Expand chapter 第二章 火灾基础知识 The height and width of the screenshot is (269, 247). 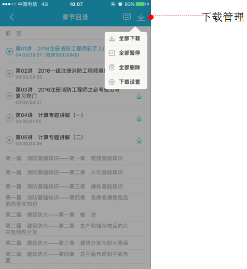(x=75, y=172)
